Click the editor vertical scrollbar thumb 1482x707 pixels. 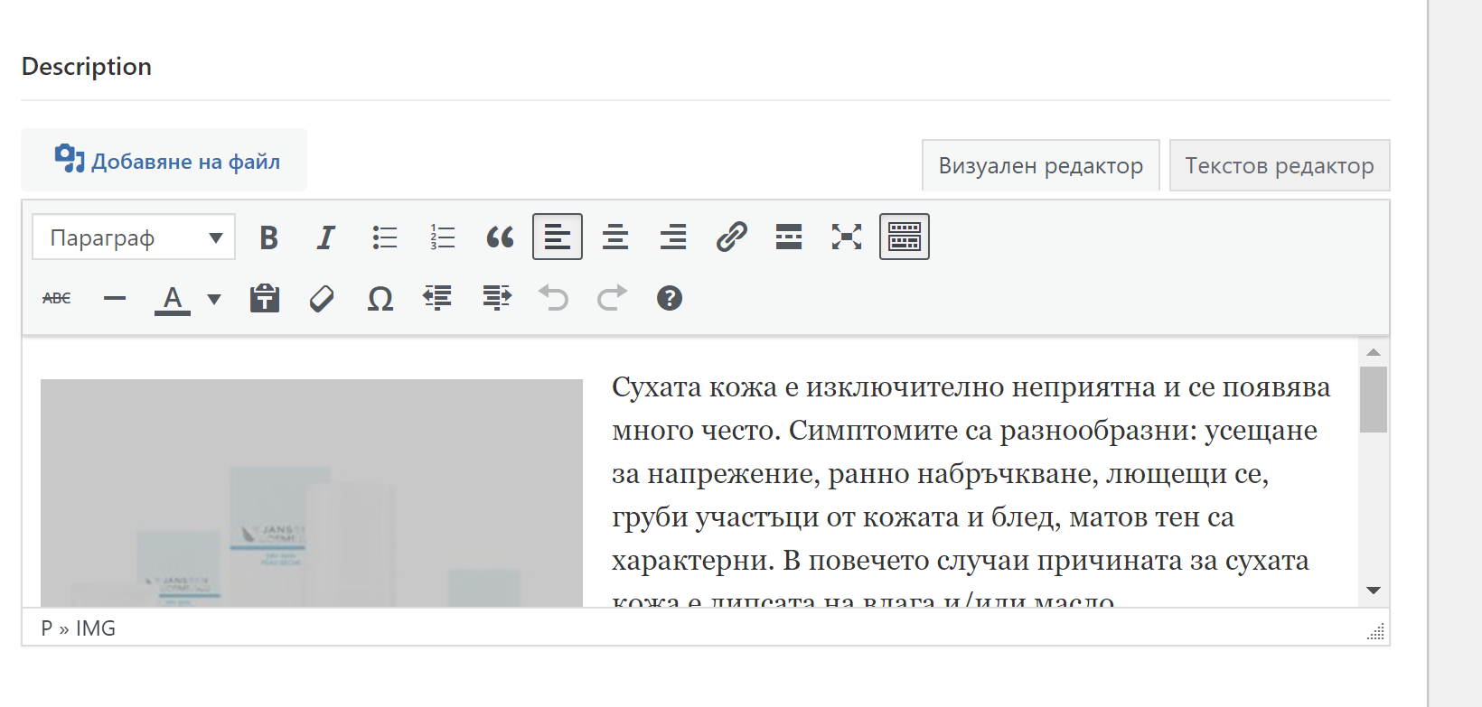coord(1374,399)
